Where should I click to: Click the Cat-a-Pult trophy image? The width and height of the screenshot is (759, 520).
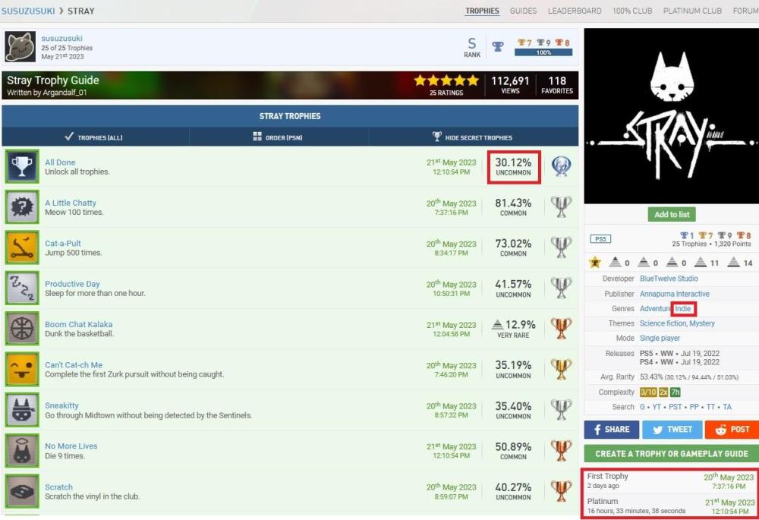click(x=22, y=247)
